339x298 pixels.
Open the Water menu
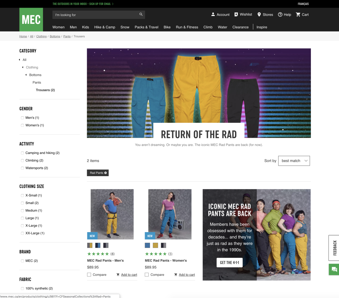point(222,27)
